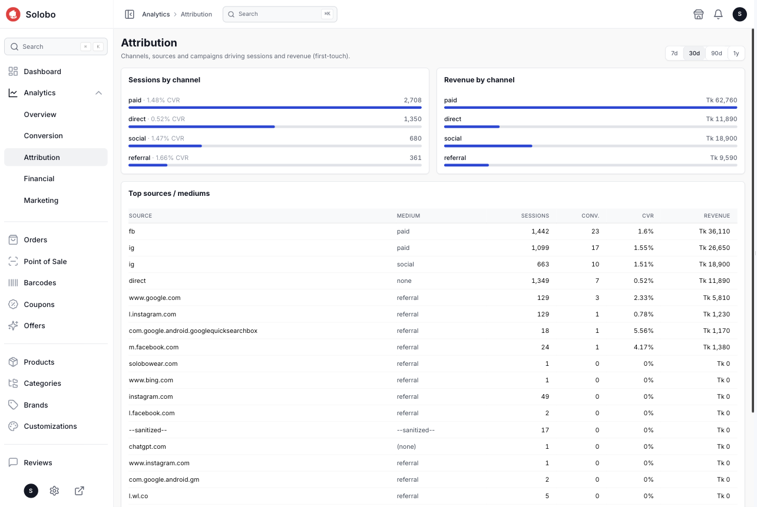This screenshot has width=757, height=507.
Task: Click the Analytics chart icon
Action: (x=13, y=93)
